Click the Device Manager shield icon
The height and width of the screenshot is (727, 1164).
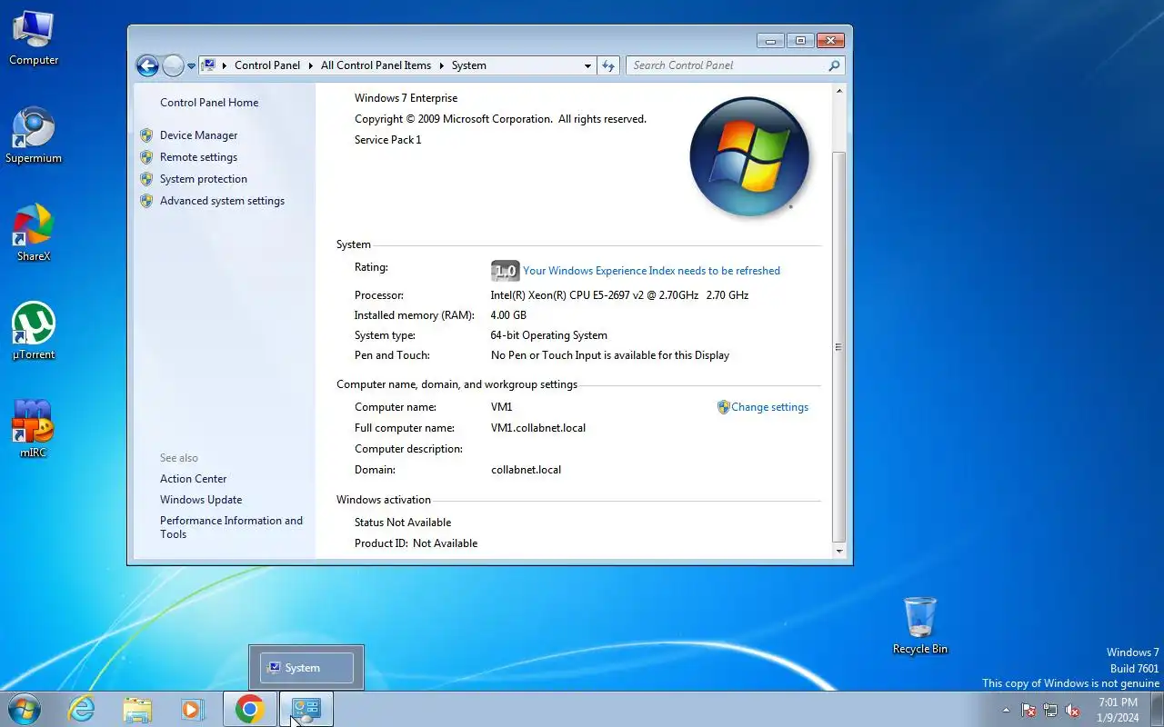(146, 135)
